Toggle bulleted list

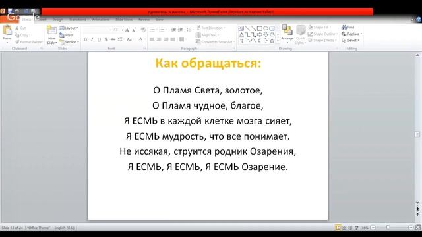coord(152,30)
